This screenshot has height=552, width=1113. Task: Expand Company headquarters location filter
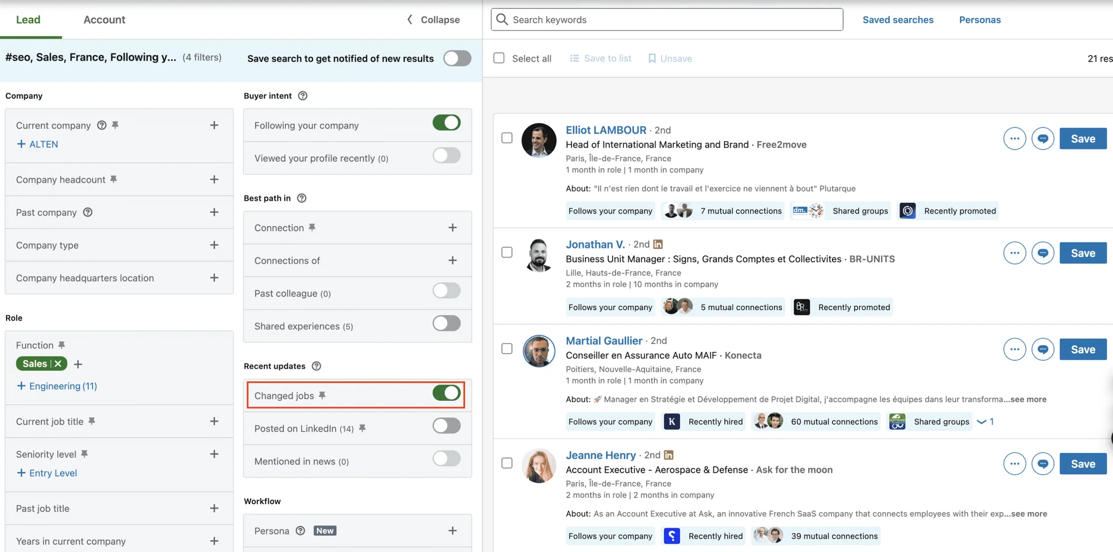click(x=214, y=277)
